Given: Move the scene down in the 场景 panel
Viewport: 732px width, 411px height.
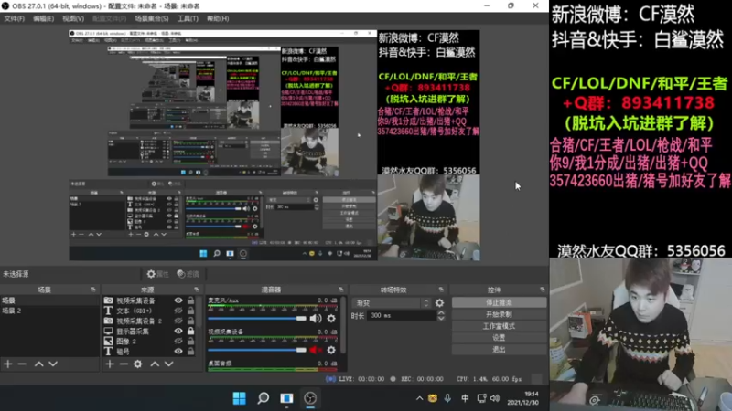Looking at the screenshot, I should click(53, 364).
